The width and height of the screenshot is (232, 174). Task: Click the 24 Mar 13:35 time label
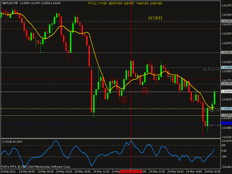pyautogui.click(x=157, y=172)
